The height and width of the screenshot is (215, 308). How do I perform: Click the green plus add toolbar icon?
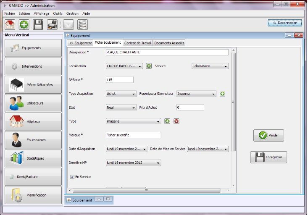24,24
